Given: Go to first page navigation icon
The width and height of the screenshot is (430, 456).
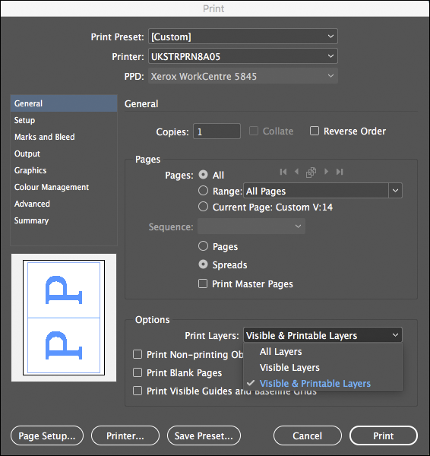Looking at the screenshot, I should [x=283, y=172].
